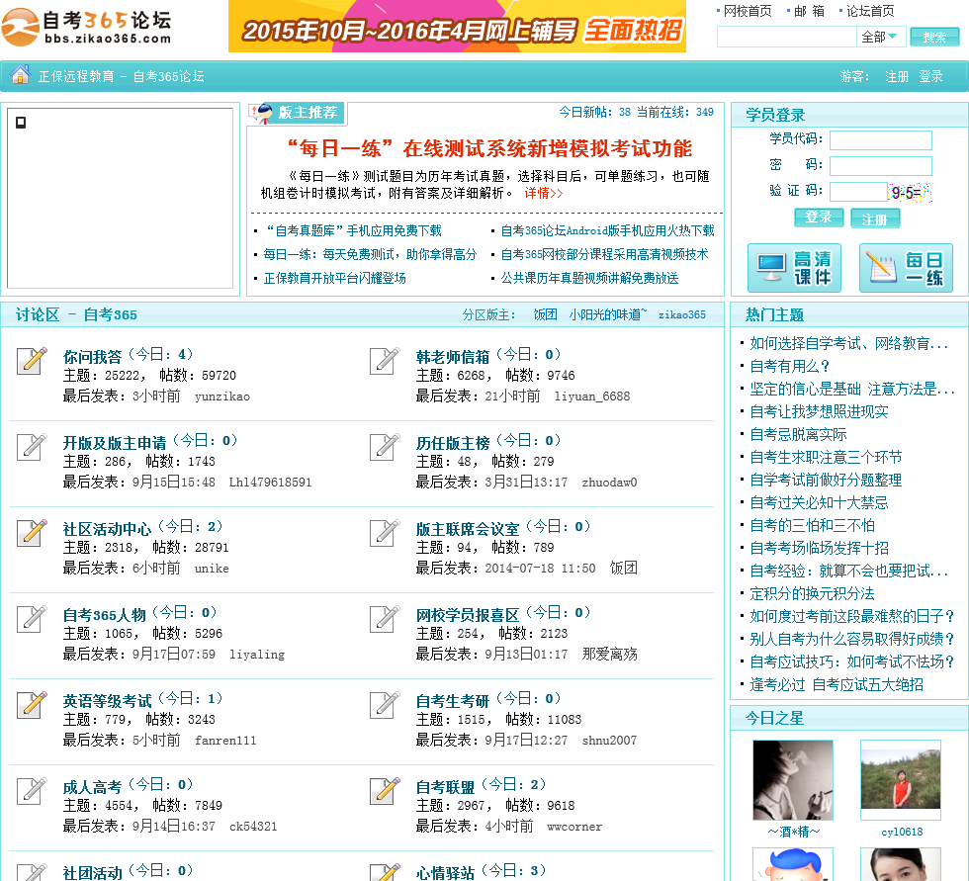Open the 自考联盟 forum board
Screen dimensions: 969x881
445,787
